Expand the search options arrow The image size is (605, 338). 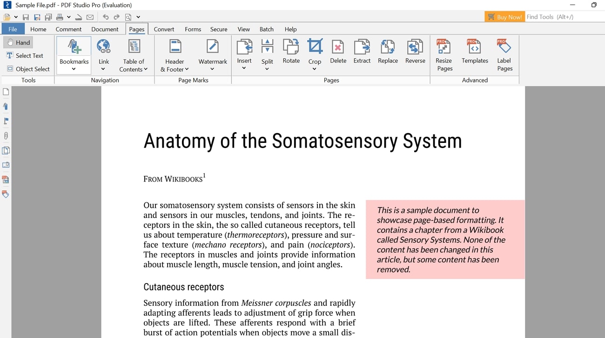pos(138,17)
